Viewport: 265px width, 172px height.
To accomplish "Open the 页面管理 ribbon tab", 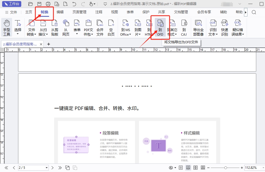I will coord(79,12).
